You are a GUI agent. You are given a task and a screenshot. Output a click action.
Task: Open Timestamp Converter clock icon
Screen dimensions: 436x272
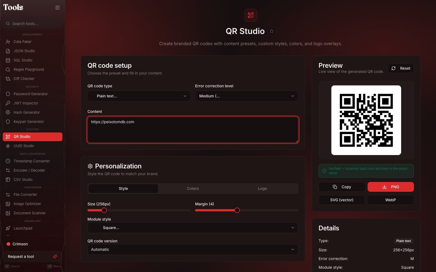[8, 161]
